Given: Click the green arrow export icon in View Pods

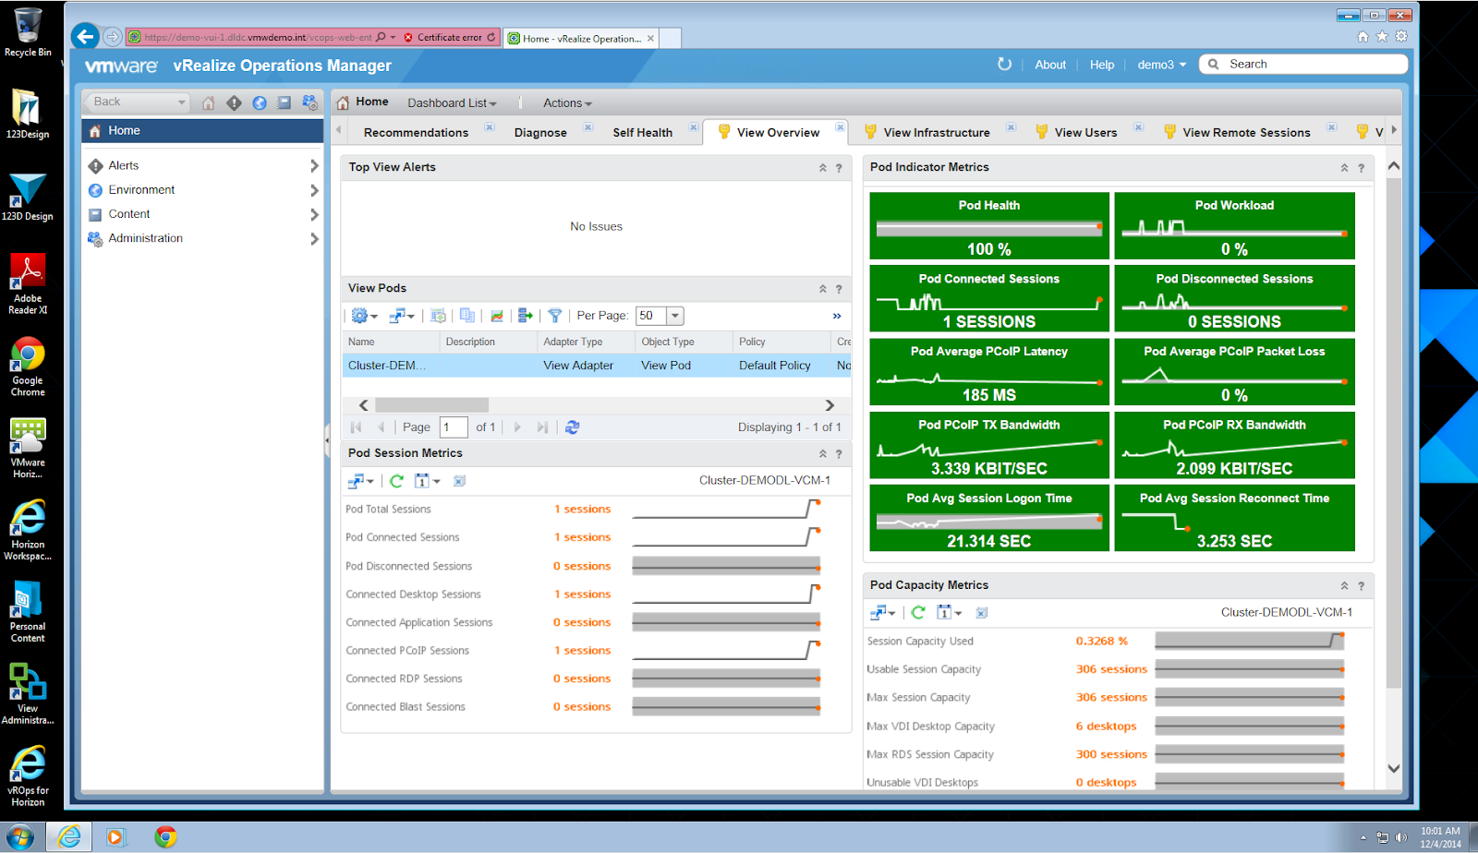Looking at the screenshot, I should pyautogui.click(x=525, y=316).
